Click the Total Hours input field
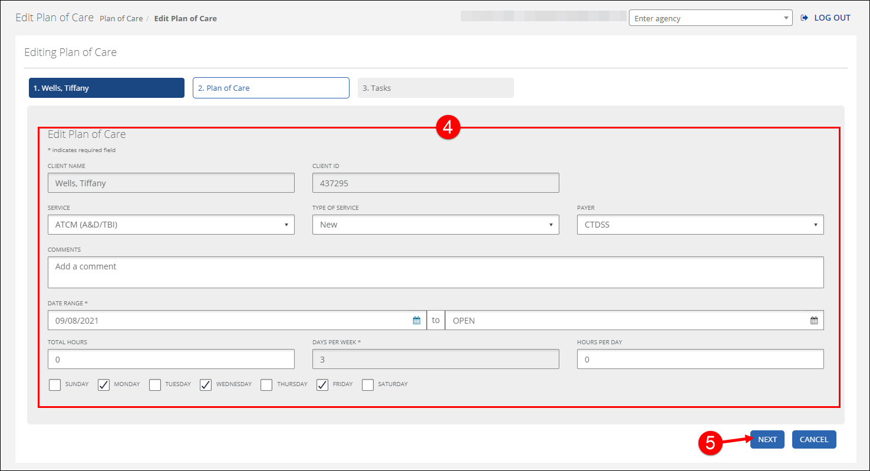870x471 pixels. [x=171, y=360]
